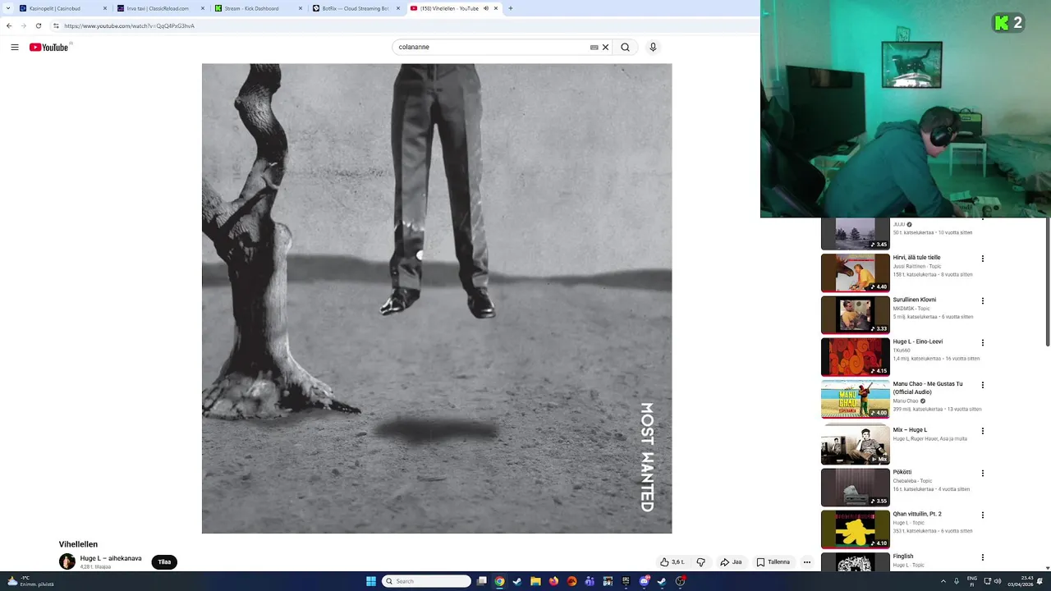Dislike the video with thumbs down
1051x591 pixels.
click(x=701, y=562)
